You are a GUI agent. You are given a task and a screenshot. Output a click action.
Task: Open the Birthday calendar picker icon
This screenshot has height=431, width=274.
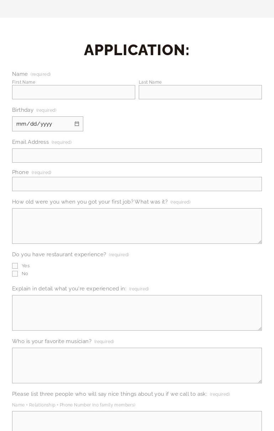(77, 124)
